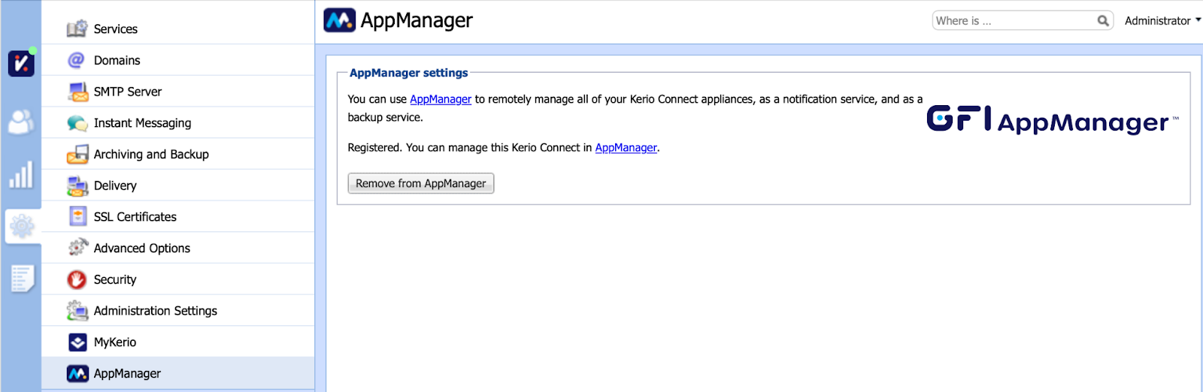Click the GFI AppManager banner logo

pyautogui.click(x=1053, y=119)
